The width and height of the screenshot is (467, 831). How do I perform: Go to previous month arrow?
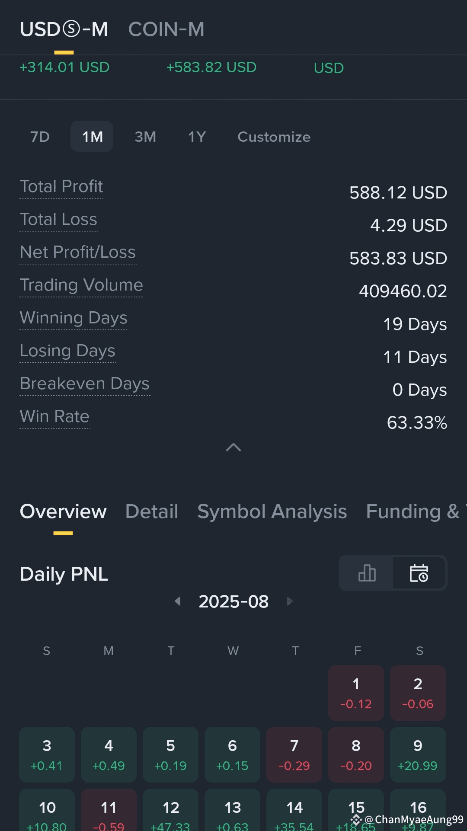[177, 601]
